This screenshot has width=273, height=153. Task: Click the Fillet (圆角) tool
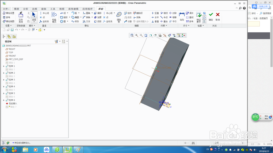click(87, 13)
